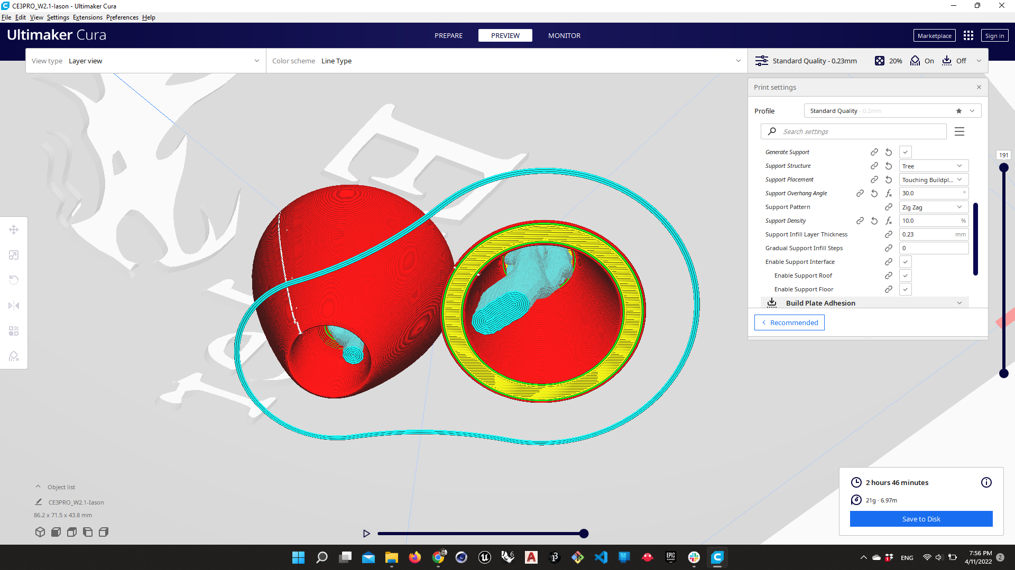This screenshot has height=570, width=1015.
Task: Open the Per Model Settings tool
Action: tap(14, 331)
